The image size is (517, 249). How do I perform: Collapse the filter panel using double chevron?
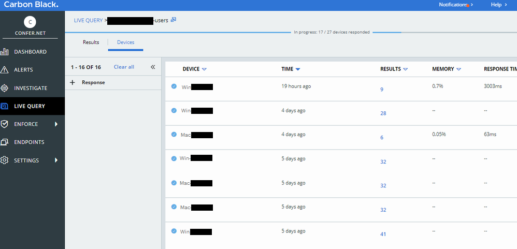(153, 67)
